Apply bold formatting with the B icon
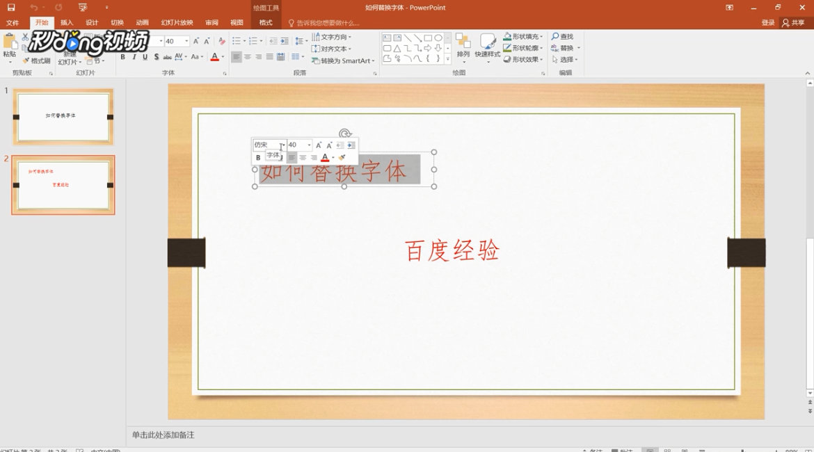This screenshot has width=814, height=452. pyautogui.click(x=122, y=57)
